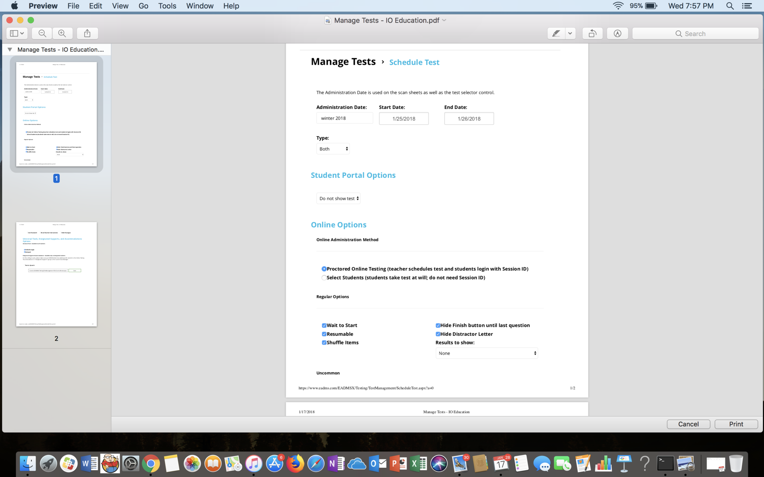Open Terminal from the Dock
The width and height of the screenshot is (764, 477).
[x=665, y=464]
